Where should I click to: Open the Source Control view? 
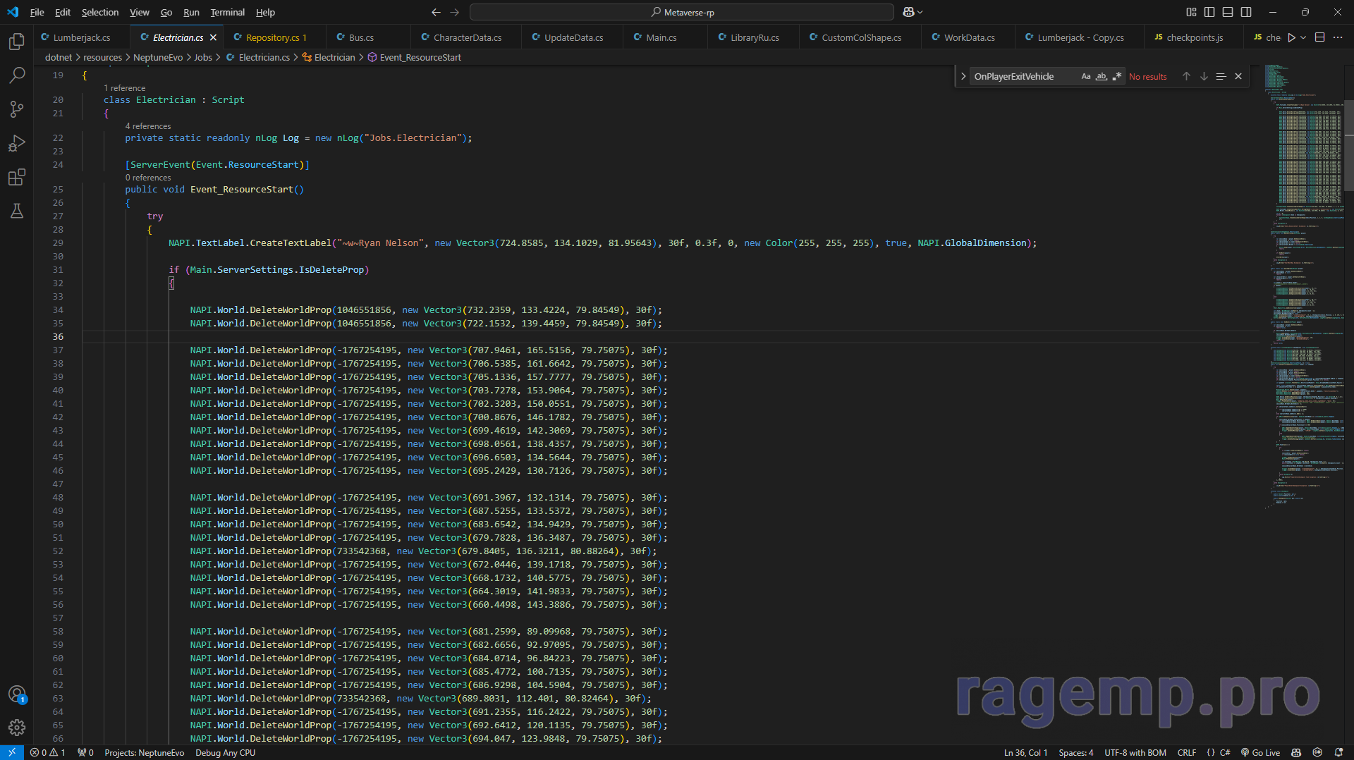17,109
